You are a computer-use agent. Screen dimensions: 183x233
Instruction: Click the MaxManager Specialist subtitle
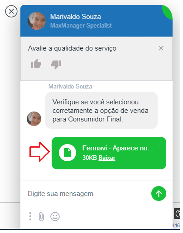[x=81, y=25]
